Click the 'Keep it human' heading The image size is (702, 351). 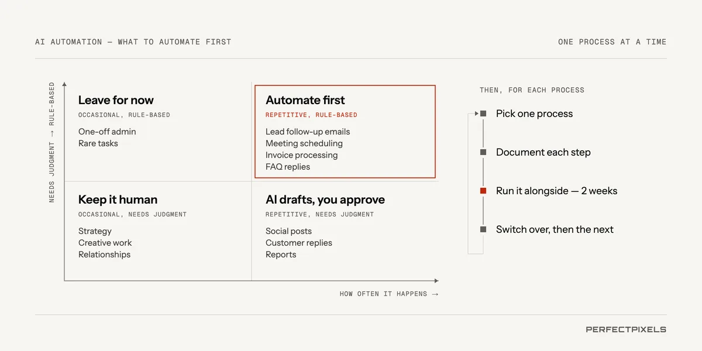(x=118, y=199)
